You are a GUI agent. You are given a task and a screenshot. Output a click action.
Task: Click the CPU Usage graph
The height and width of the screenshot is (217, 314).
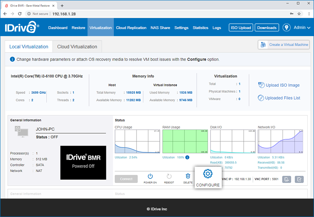coord(137,141)
